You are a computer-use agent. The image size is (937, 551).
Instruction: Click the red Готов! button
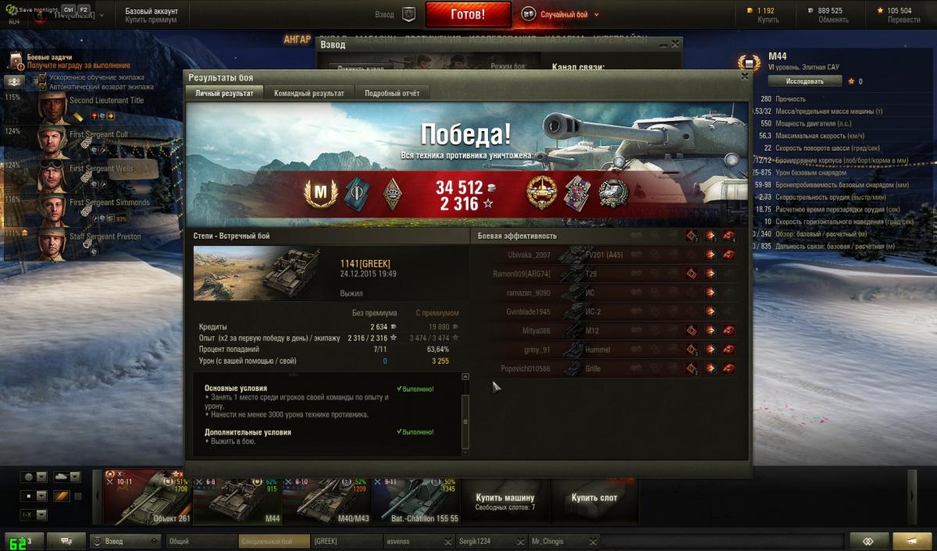468,14
